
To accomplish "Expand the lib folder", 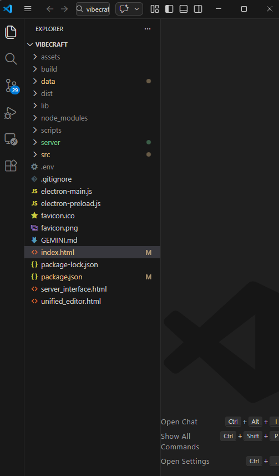I will 92,106.
